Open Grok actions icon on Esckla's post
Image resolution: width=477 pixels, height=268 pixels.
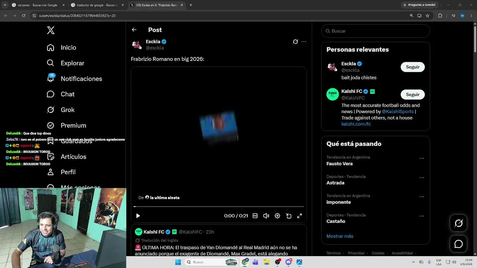[296, 42]
